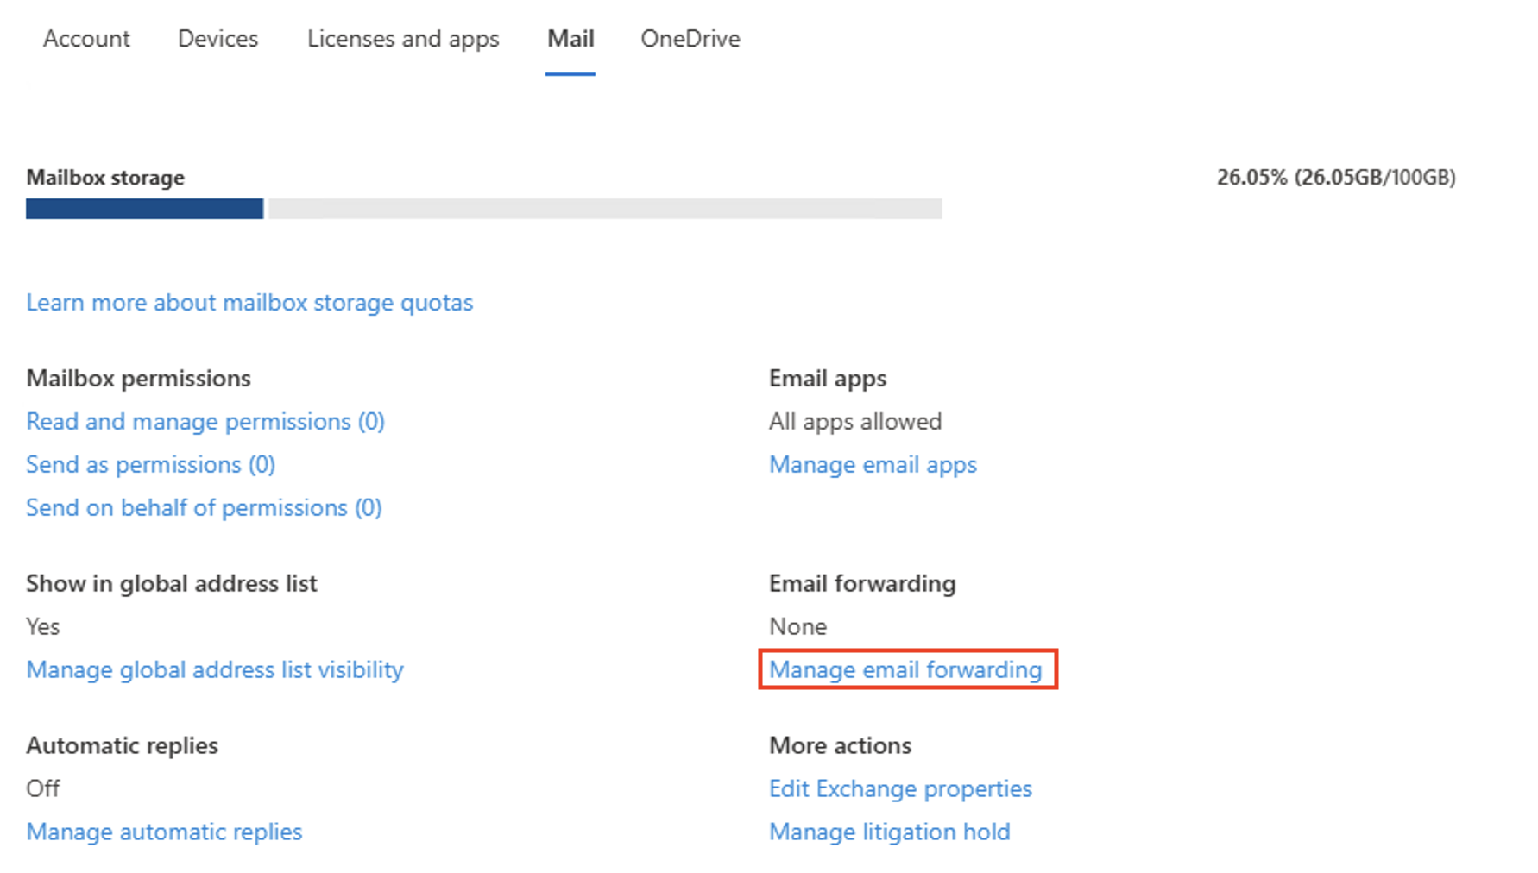Open Manage litigation hold
The width and height of the screenshot is (1538, 873).
(x=889, y=832)
